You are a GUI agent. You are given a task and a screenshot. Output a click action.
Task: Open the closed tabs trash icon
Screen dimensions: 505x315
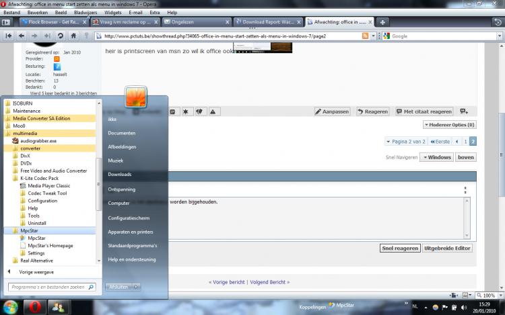(498, 22)
